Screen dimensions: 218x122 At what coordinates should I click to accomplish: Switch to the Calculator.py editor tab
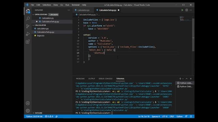(x=83, y=10)
